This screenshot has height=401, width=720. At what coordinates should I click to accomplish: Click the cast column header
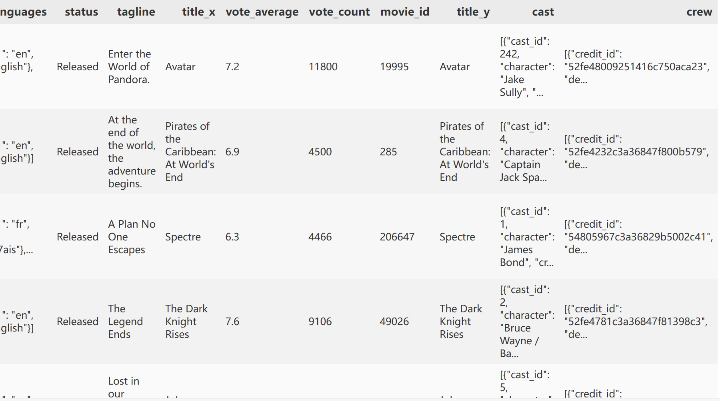[542, 12]
